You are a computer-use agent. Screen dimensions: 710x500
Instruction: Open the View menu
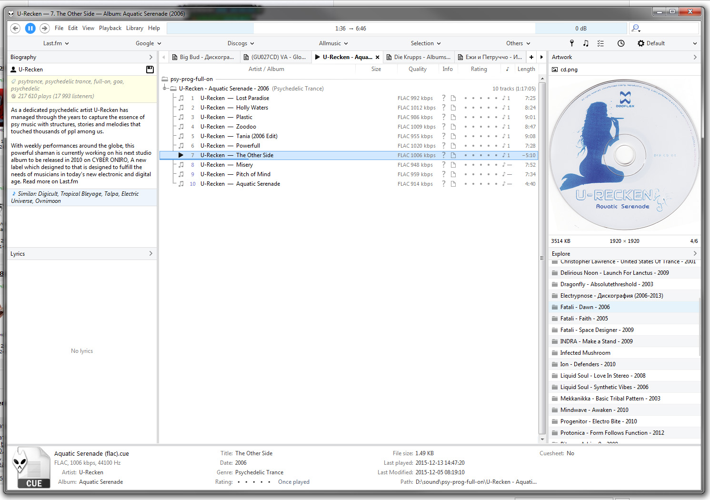[x=88, y=28]
